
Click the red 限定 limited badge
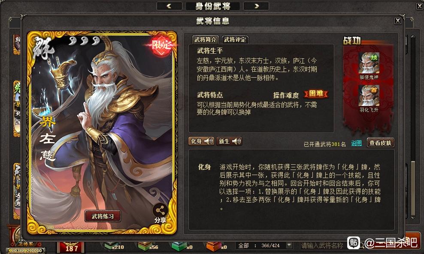click(x=161, y=45)
